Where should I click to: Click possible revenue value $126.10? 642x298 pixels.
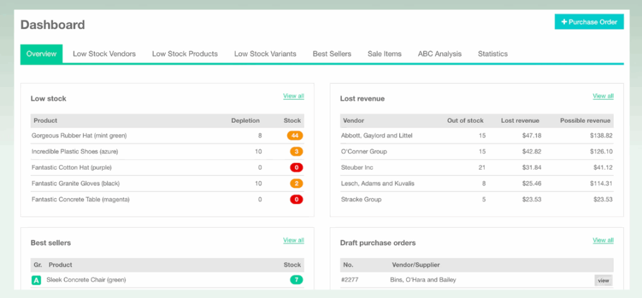tap(601, 152)
